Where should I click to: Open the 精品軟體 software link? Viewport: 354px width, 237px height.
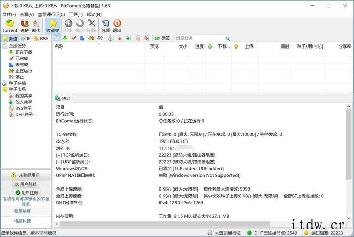click(x=22, y=221)
